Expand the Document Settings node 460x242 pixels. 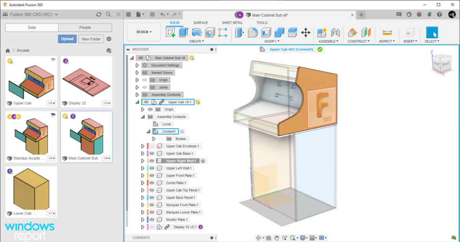(137, 65)
